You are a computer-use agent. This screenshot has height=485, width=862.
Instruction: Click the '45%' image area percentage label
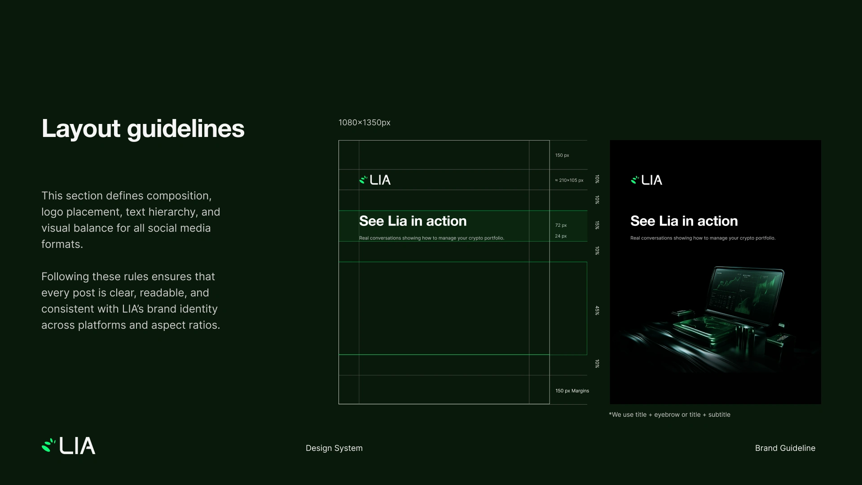tap(597, 310)
